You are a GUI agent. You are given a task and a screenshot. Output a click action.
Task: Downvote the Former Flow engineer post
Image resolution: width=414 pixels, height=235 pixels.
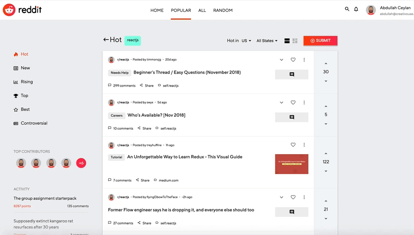pos(326,218)
